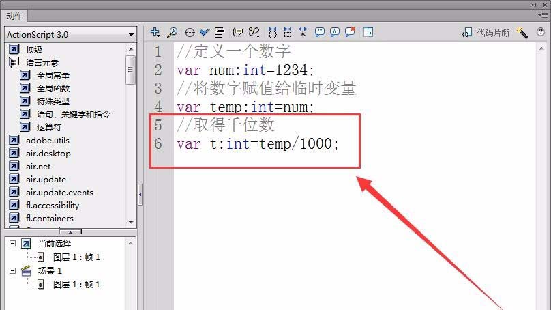Run Check syntax with the blue checkmark

pyautogui.click(x=205, y=32)
